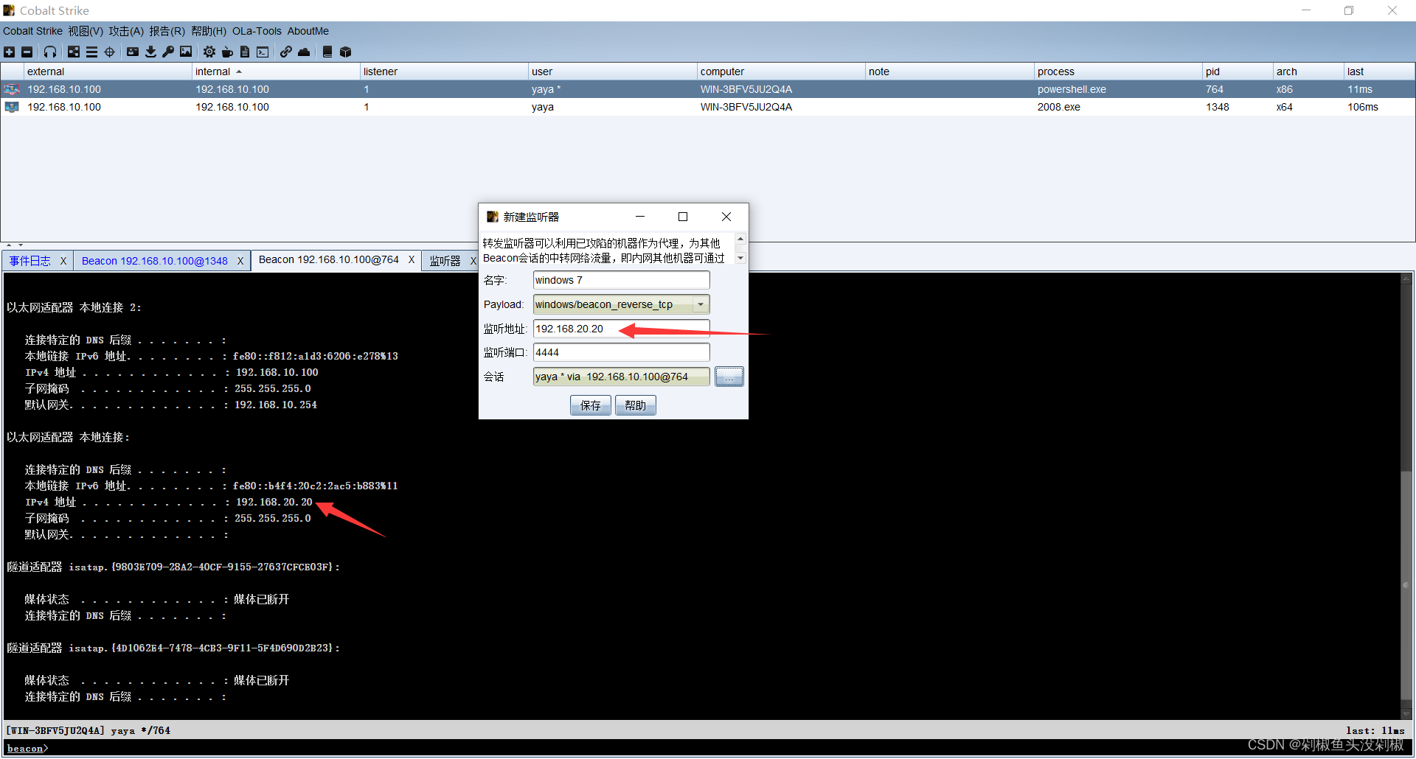
Task: Sort sessions by arch column header
Action: 1308,71
